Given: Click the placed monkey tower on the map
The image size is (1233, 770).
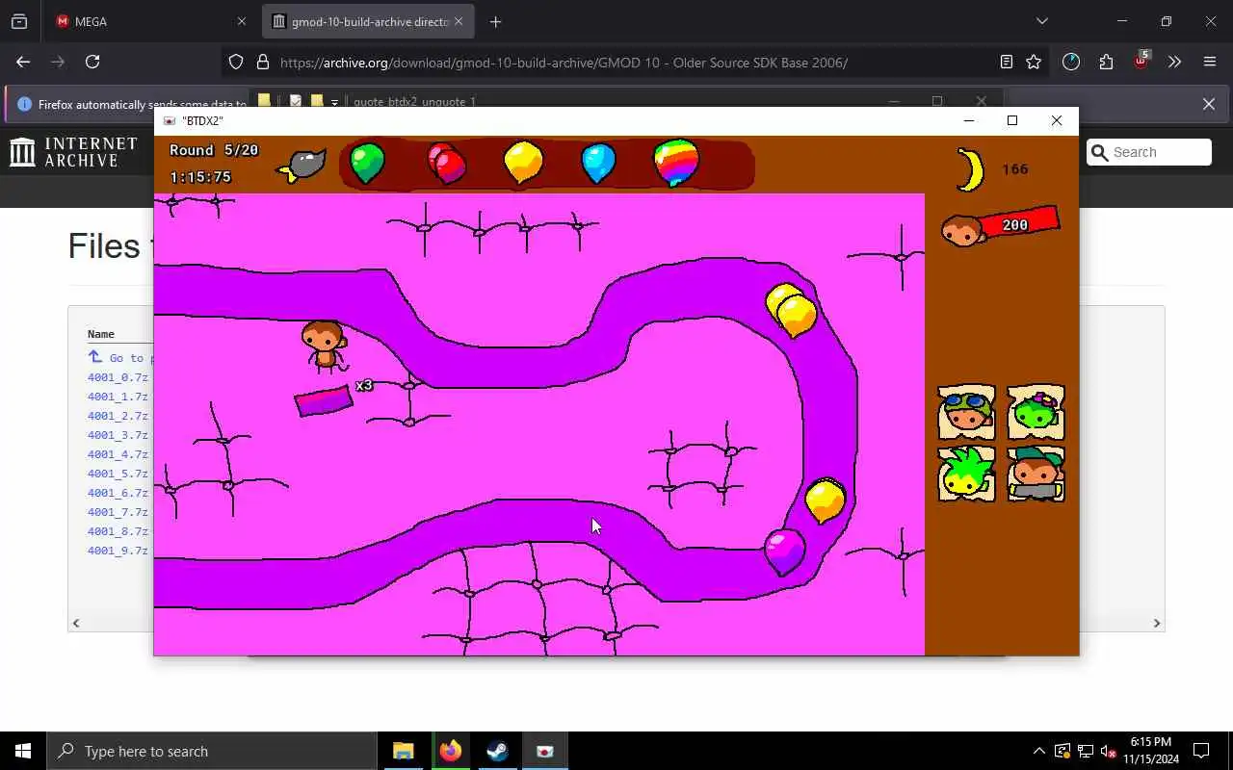Looking at the screenshot, I should [324, 346].
